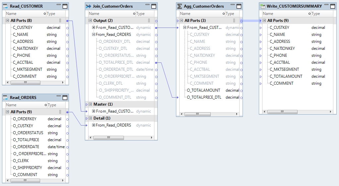Click horizontal scrollbar thumb in Join_CustomerOrders
The image size is (339, 186).
click(109, 138)
